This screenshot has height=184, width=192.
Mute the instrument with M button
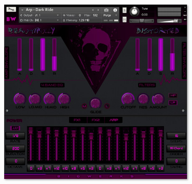point(125,19)
